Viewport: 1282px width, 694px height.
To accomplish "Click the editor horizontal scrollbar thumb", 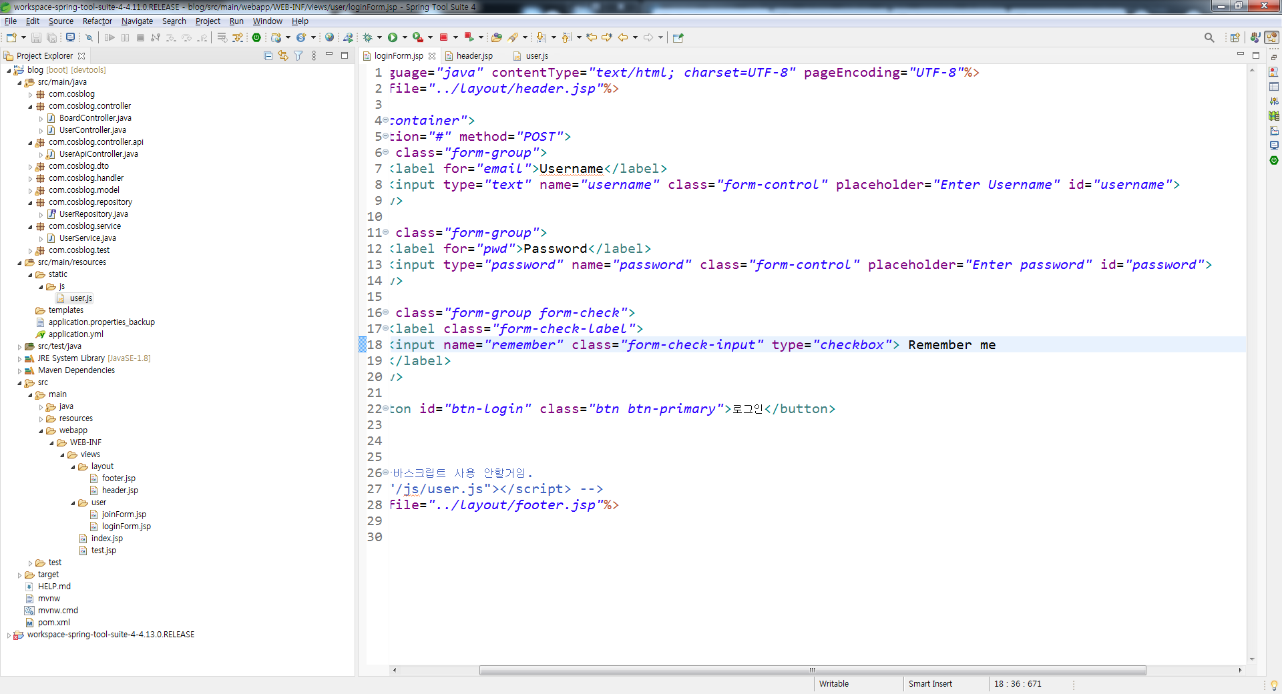I will pyautogui.click(x=813, y=670).
